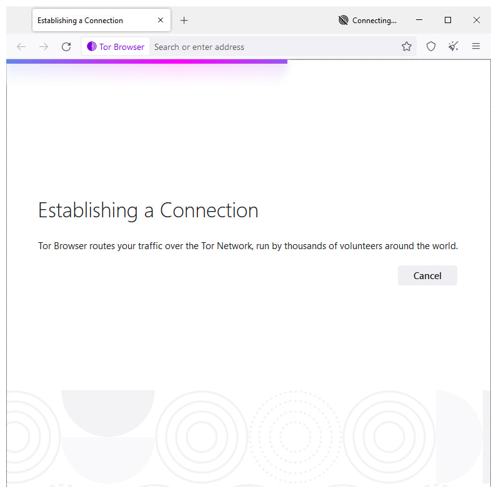Viewport: 491px width, 487px height.
Task: Click the Back navigation arrow
Action: pyautogui.click(x=21, y=47)
